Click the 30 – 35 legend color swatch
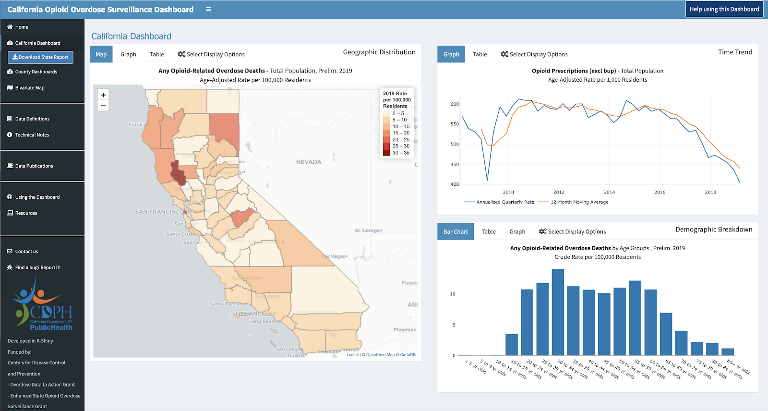The image size is (768, 411). click(x=386, y=153)
